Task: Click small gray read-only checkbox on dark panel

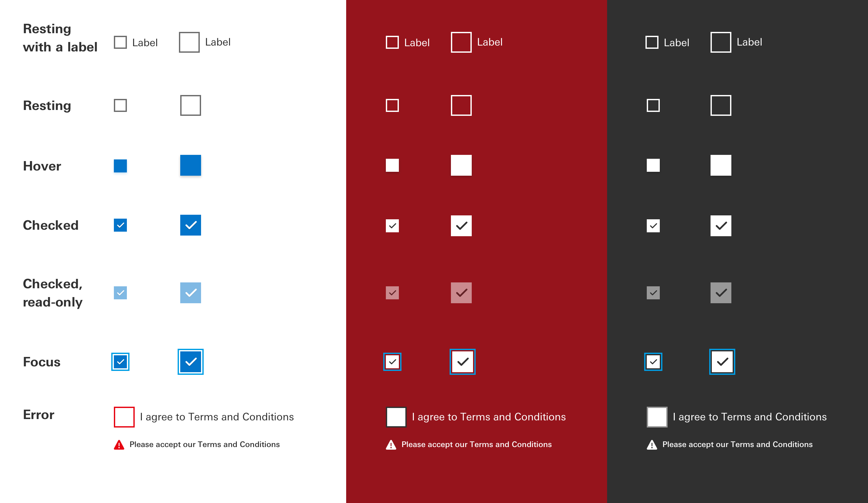Action: click(653, 293)
